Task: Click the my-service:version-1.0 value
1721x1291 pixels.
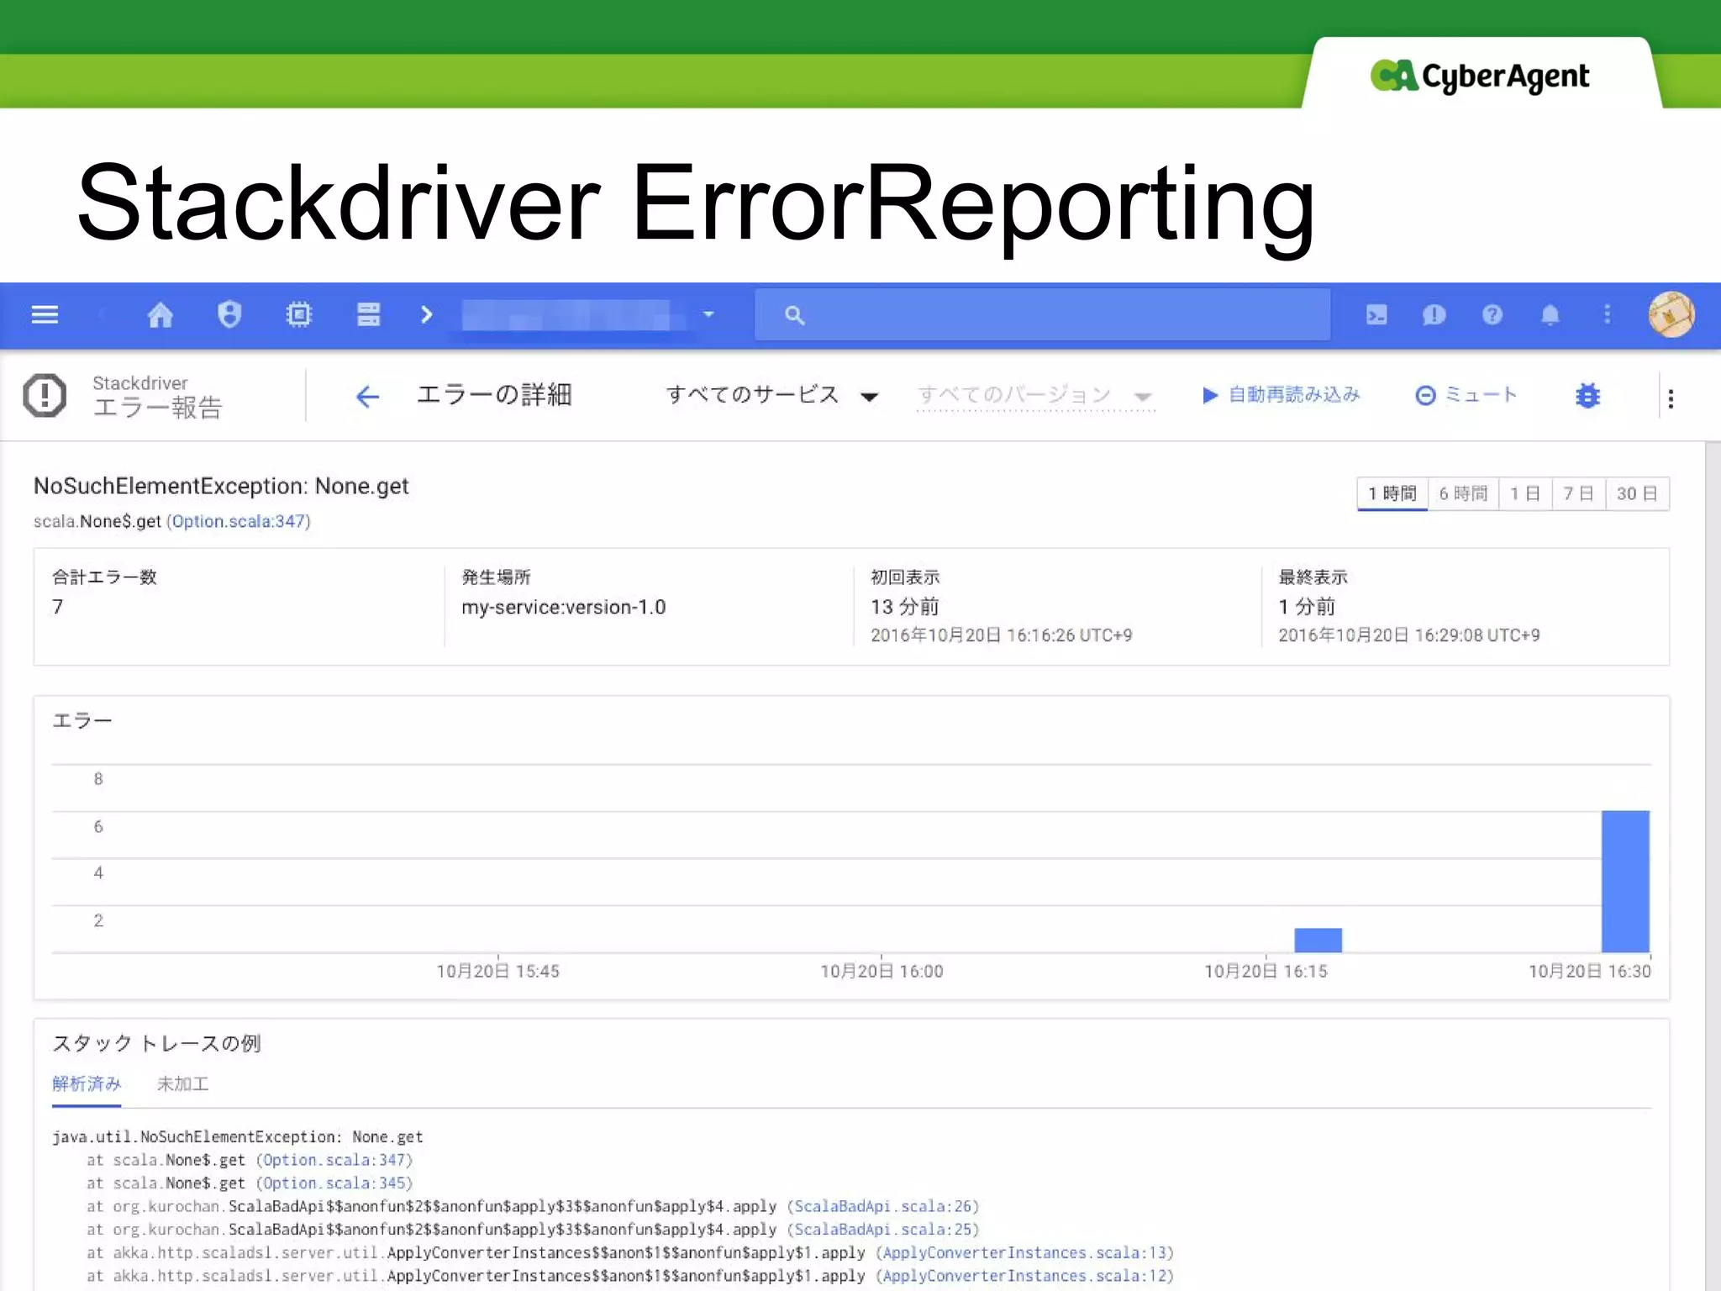Action: (563, 607)
